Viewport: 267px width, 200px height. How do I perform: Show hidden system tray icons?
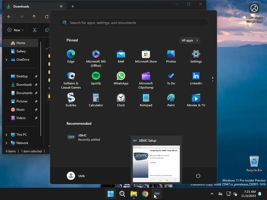tap(212, 194)
